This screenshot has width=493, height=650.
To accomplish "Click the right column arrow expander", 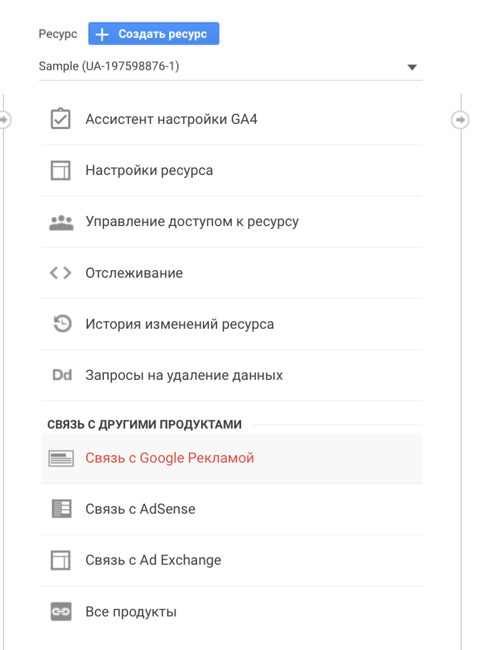I will (460, 120).
